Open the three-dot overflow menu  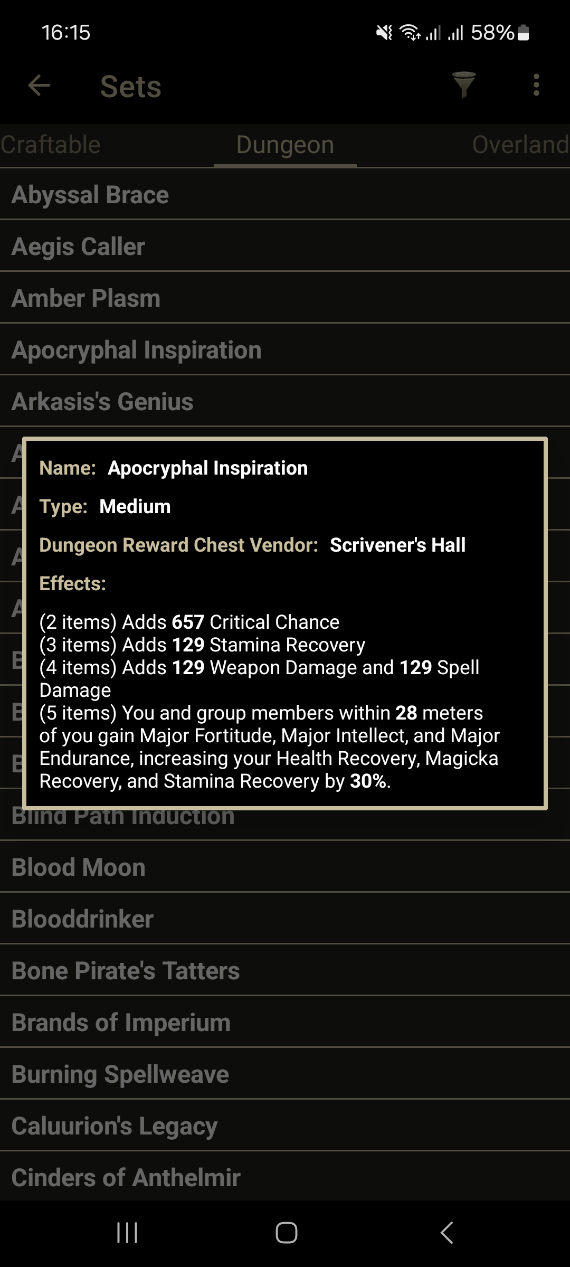536,85
